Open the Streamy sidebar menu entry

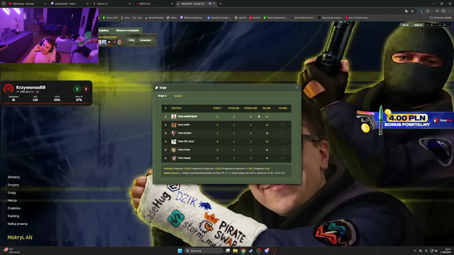point(14,177)
